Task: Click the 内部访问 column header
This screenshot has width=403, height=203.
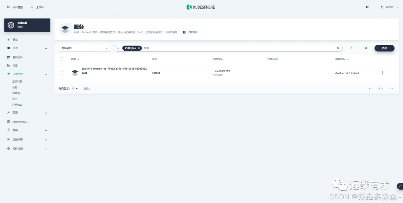Action: tap(218, 59)
